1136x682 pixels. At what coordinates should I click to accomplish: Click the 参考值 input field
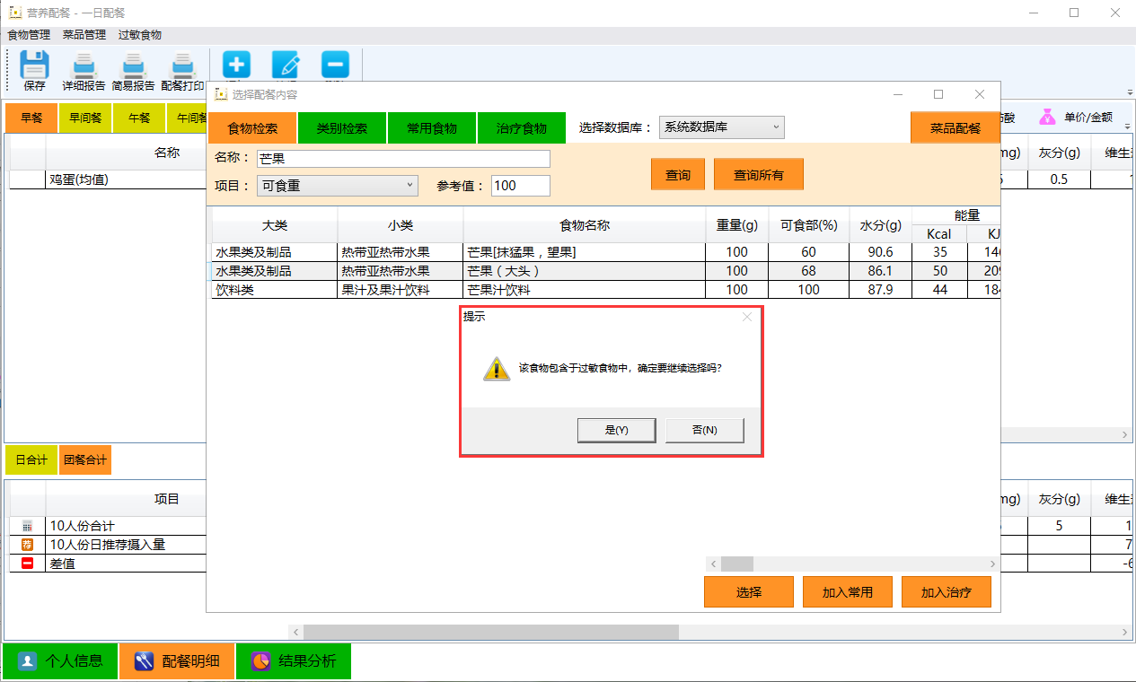(x=520, y=186)
